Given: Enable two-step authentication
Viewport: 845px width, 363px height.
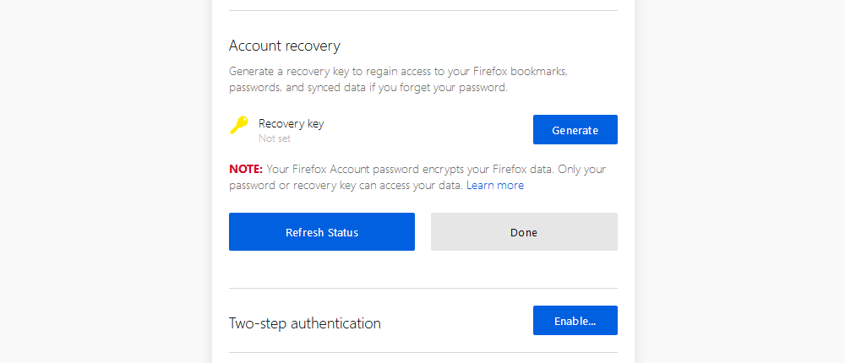Looking at the screenshot, I should [575, 321].
